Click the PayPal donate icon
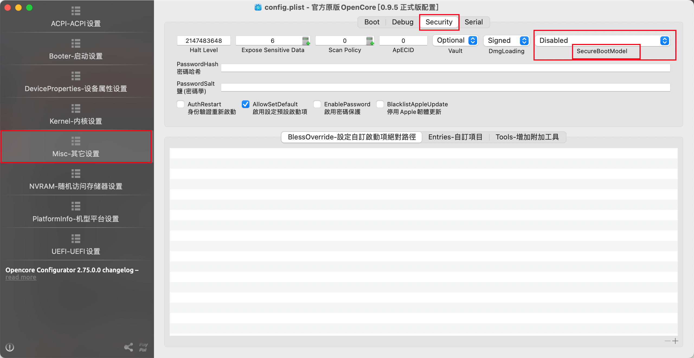Viewport: 694px width, 358px height. (143, 347)
